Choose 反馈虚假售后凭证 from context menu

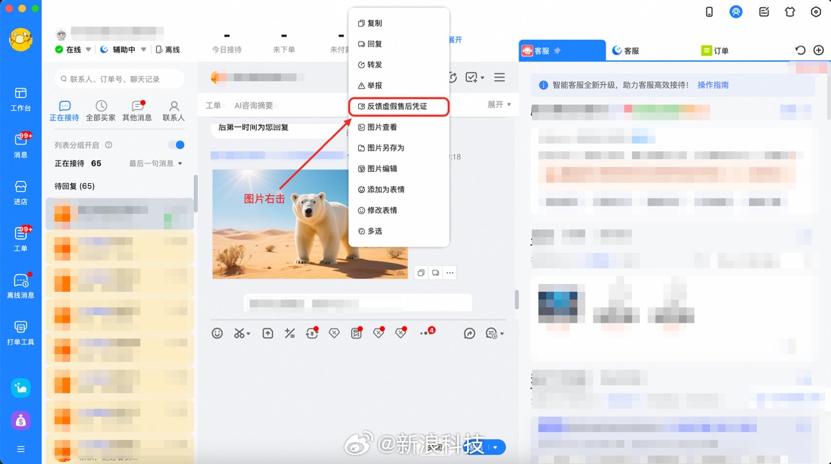pyautogui.click(x=398, y=107)
